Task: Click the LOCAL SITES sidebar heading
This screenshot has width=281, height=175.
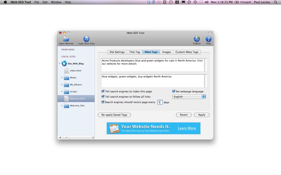Action: (x=68, y=57)
